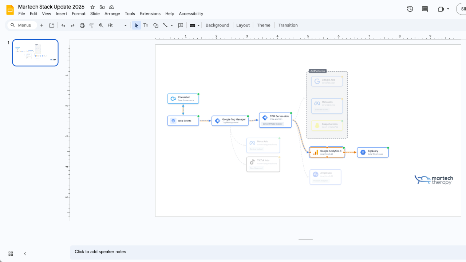
Task: Select the text box tool
Action: (x=146, y=25)
